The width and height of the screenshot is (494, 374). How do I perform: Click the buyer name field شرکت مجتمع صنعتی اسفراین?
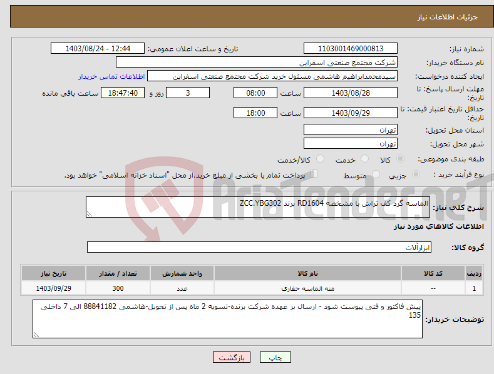tap(257, 63)
